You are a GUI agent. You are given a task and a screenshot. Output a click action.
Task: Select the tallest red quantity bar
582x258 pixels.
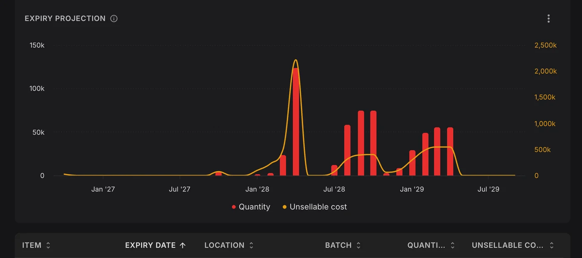tap(296, 122)
